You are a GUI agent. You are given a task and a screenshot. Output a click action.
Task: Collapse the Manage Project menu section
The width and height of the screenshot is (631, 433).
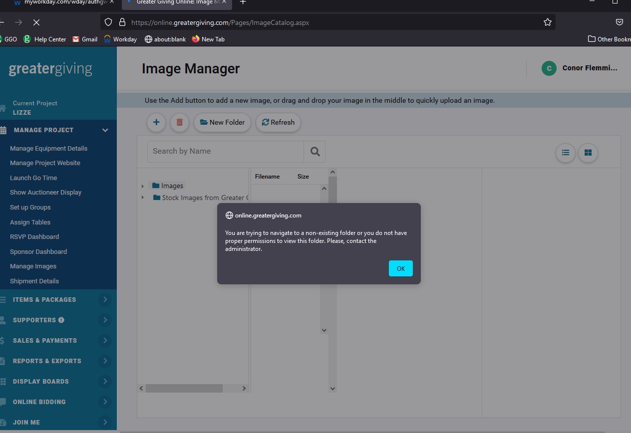pyautogui.click(x=105, y=130)
